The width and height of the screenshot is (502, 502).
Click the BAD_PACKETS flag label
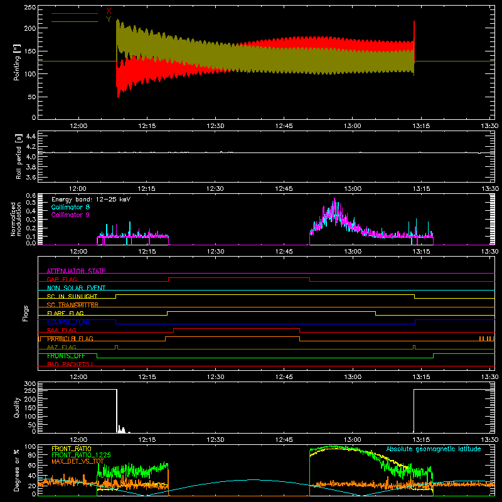[x=70, y=364]
